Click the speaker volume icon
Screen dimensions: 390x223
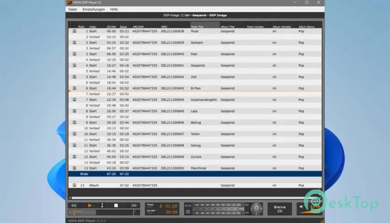point(301,206)
